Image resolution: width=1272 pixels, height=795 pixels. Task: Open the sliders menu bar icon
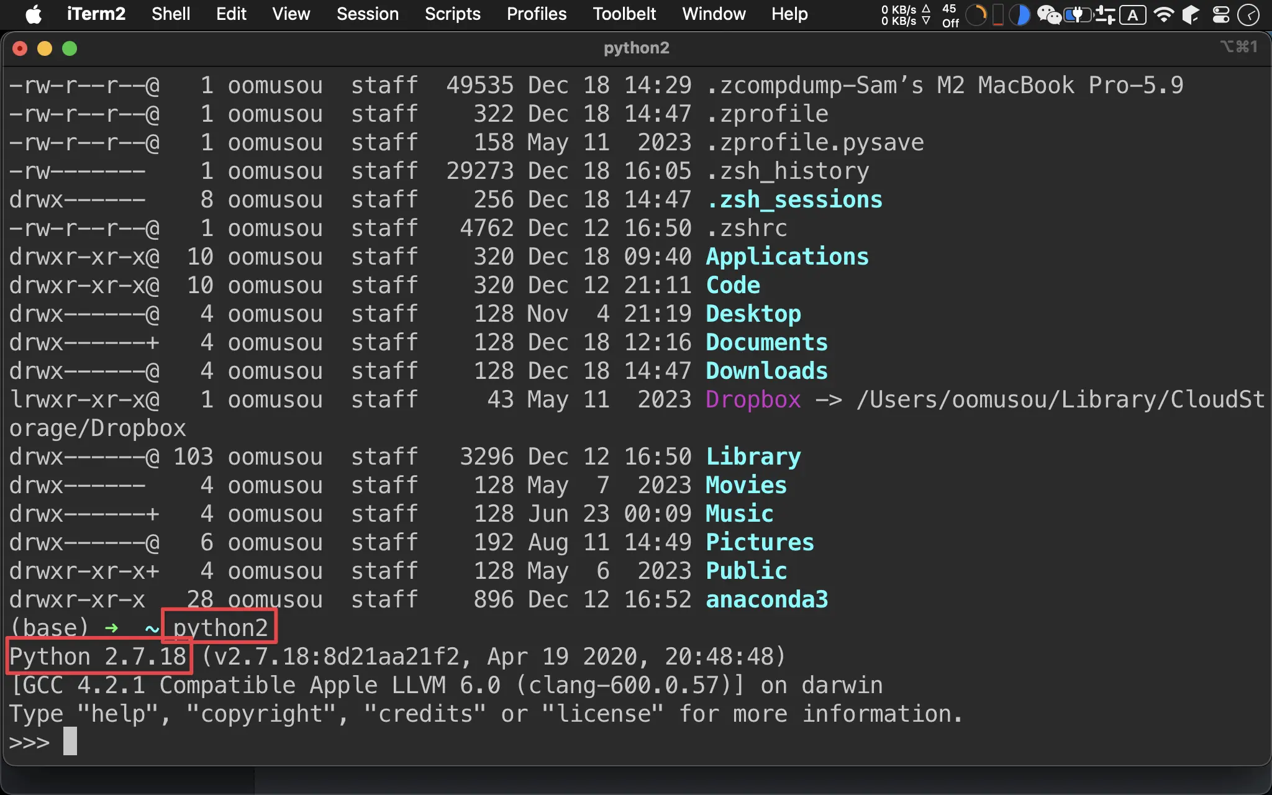(1105, 15)
